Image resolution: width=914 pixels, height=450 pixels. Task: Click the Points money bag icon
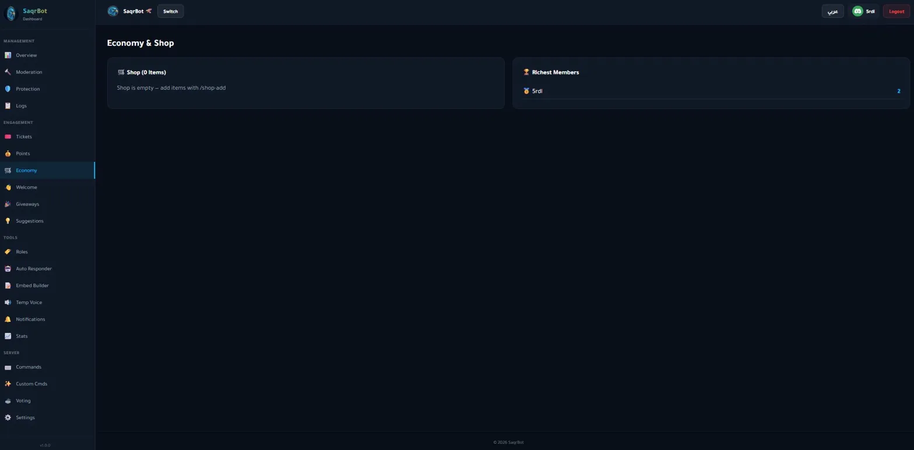8,154
